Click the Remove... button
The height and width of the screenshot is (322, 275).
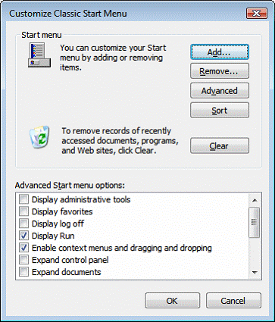click(220, 71)
